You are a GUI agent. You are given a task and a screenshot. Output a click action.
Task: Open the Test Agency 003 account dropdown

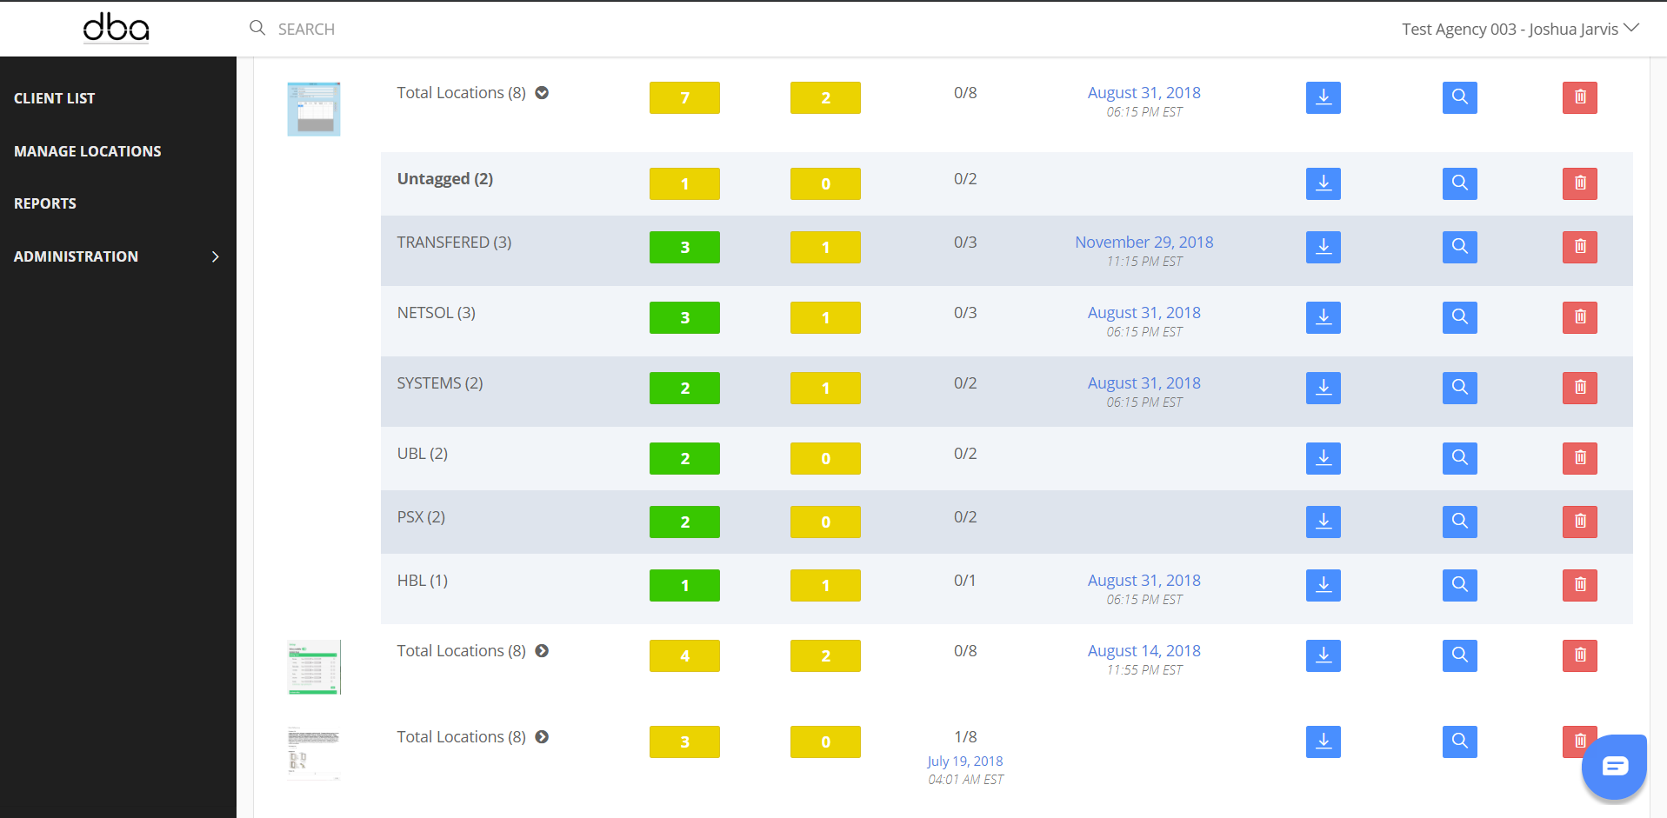[x=1519, y=29]
